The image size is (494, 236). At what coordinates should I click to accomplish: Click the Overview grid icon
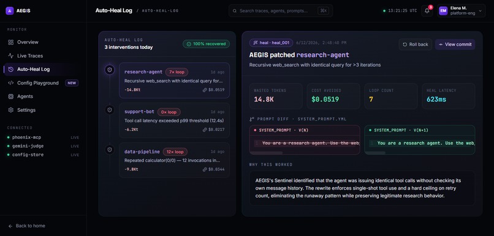pyautogui.click(x=10, y=42)
